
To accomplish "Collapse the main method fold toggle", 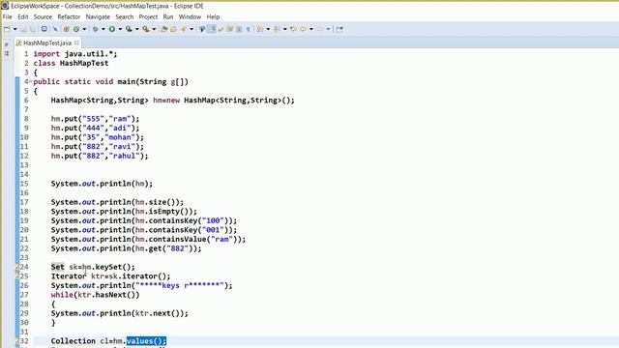I will [30, 81].
